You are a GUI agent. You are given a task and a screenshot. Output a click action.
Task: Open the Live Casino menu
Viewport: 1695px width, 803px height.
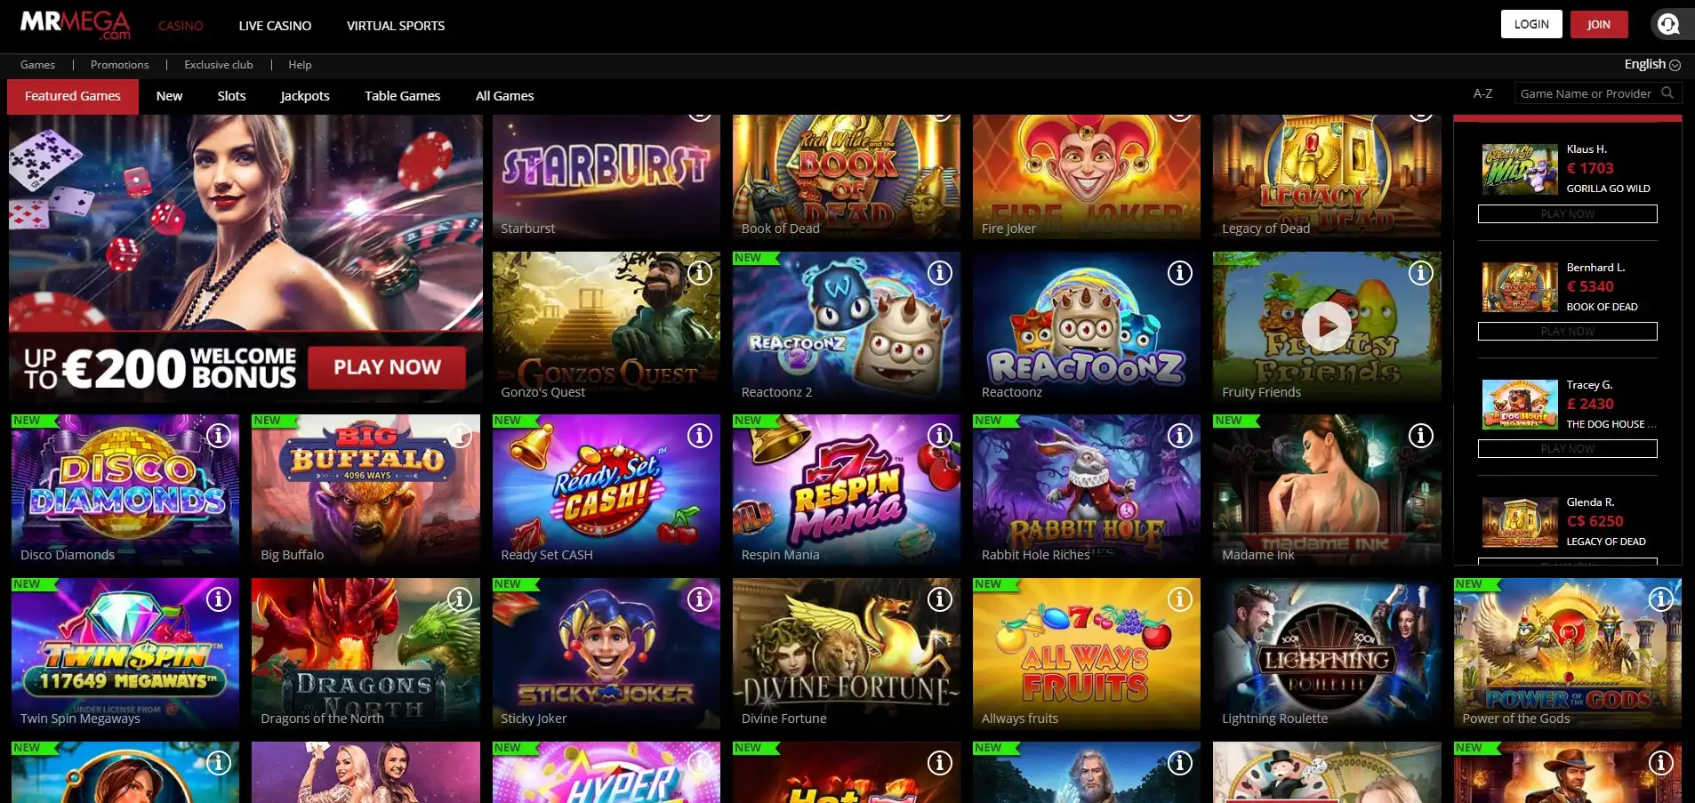275,26
